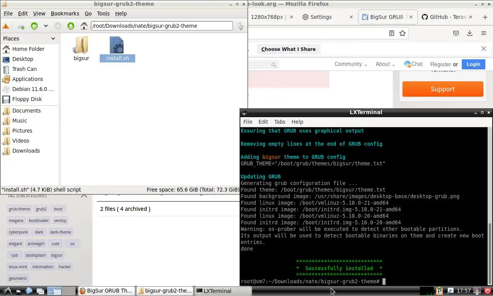Click the website search magnifier icon

(x=274, y=65)
